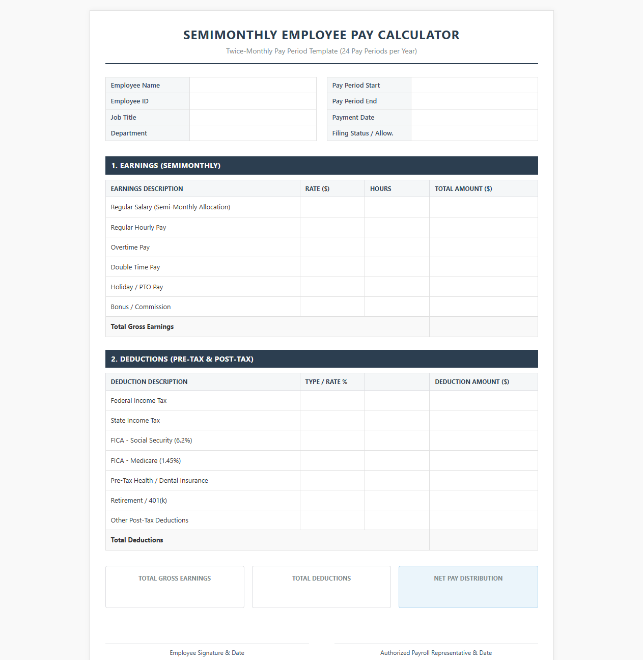The height and width of the screenshot is (660, 643).
Task: Select Deduction Amount for Pre-Tax Health / Dental Insurance
Action: [x=484, y=480]
